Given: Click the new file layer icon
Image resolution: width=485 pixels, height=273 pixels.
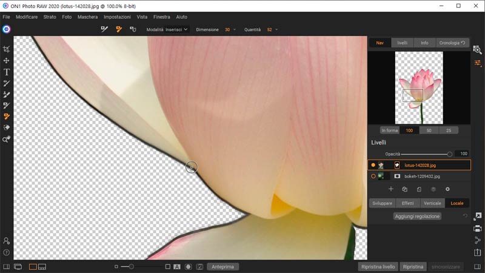Looking at the screenshot, I should (419, 189).
